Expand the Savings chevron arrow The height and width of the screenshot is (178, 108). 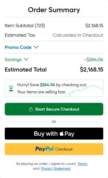tap(26, 59)
